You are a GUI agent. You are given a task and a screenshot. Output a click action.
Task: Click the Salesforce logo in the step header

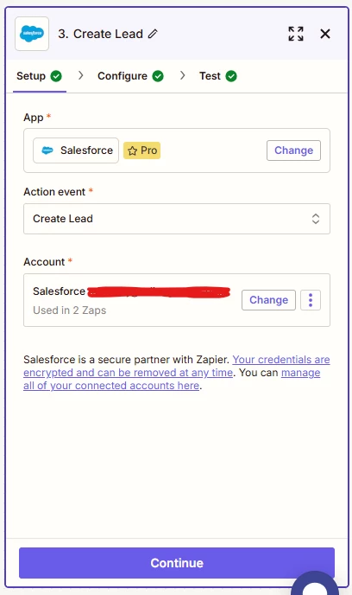pyautogui.click(x=32, y=34)
